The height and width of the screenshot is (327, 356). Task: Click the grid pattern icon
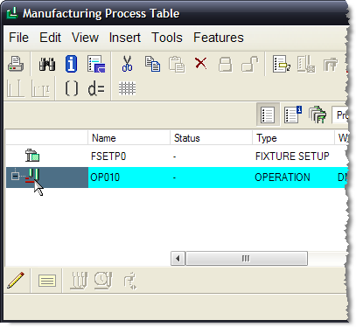click(127, 88)
